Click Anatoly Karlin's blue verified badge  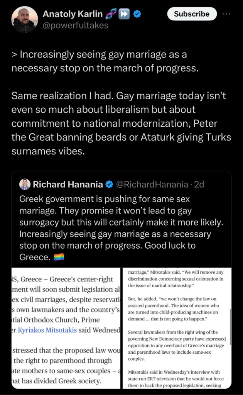click(137, 14)
